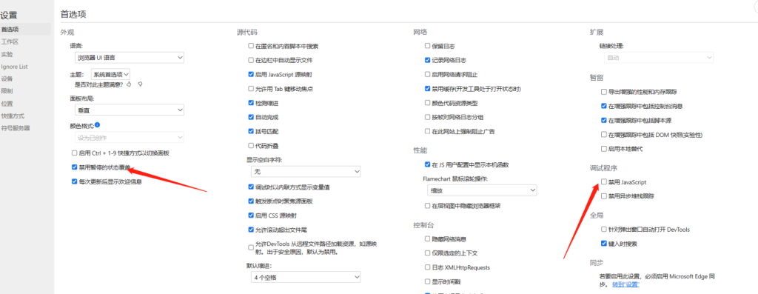This screenshot has width=758, height=294.
Task: Check 允许用 Tab 键移动焦点
Action: pos(251,88)
